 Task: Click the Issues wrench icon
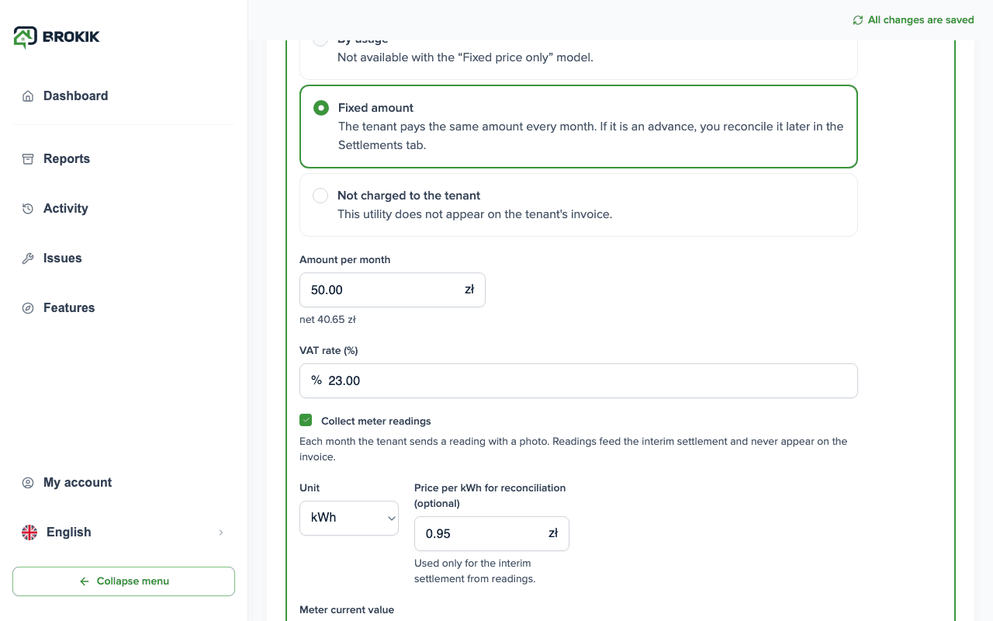click(28, 258)
